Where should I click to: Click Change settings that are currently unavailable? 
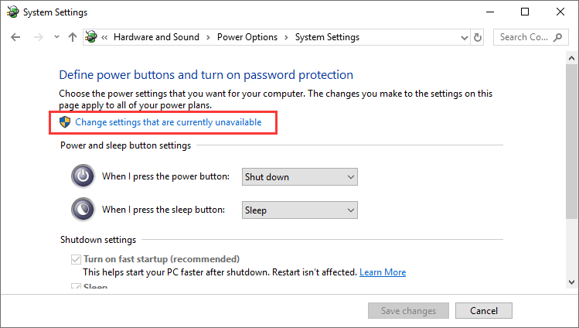(x=169, y=122)
